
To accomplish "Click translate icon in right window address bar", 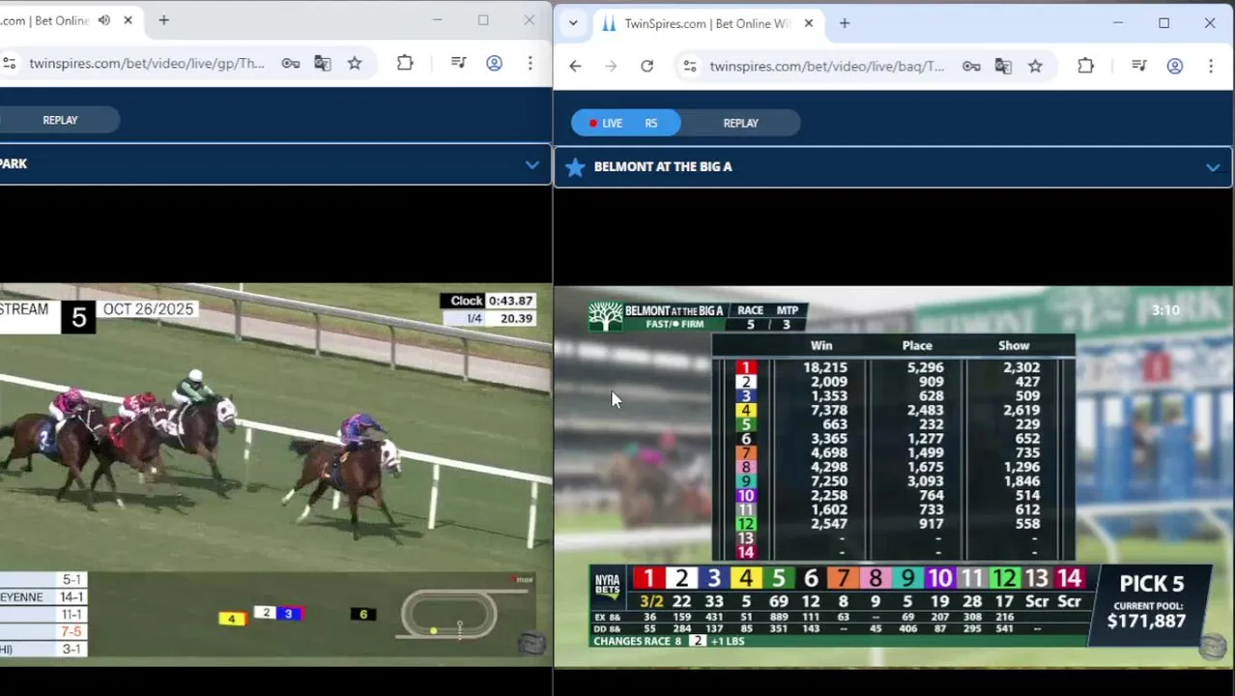I will (1003, 66).
